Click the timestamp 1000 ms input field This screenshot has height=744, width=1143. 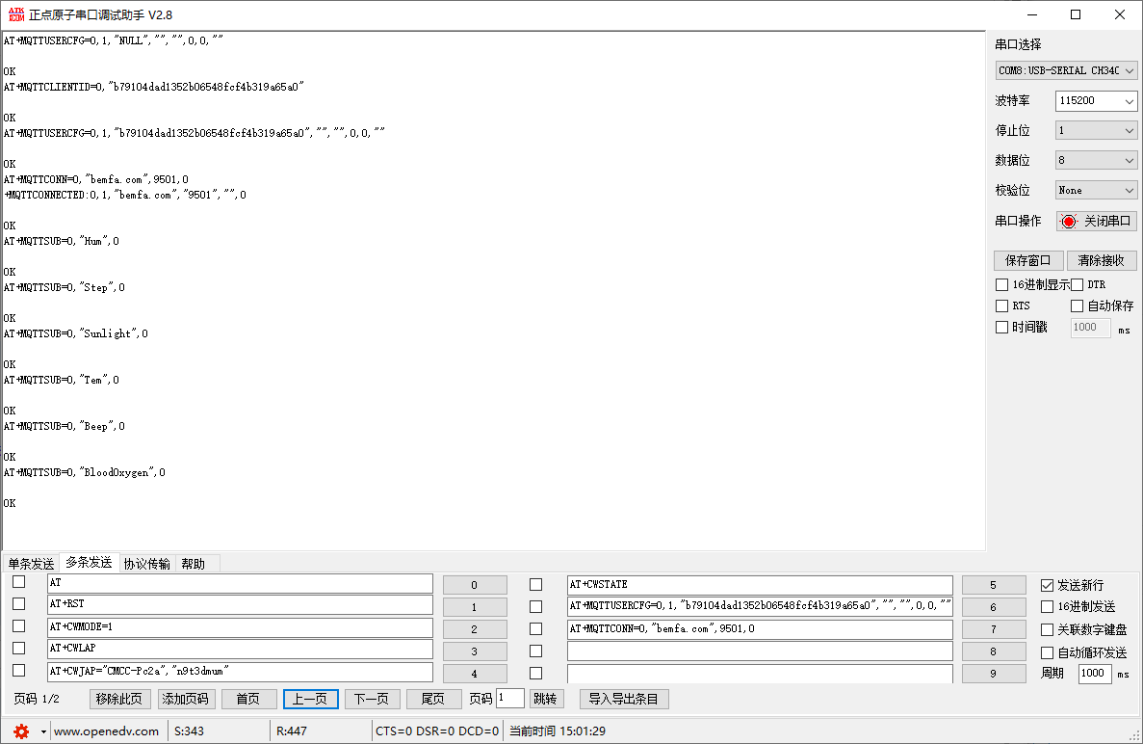pyautogui.click(x=1090, y=328)
